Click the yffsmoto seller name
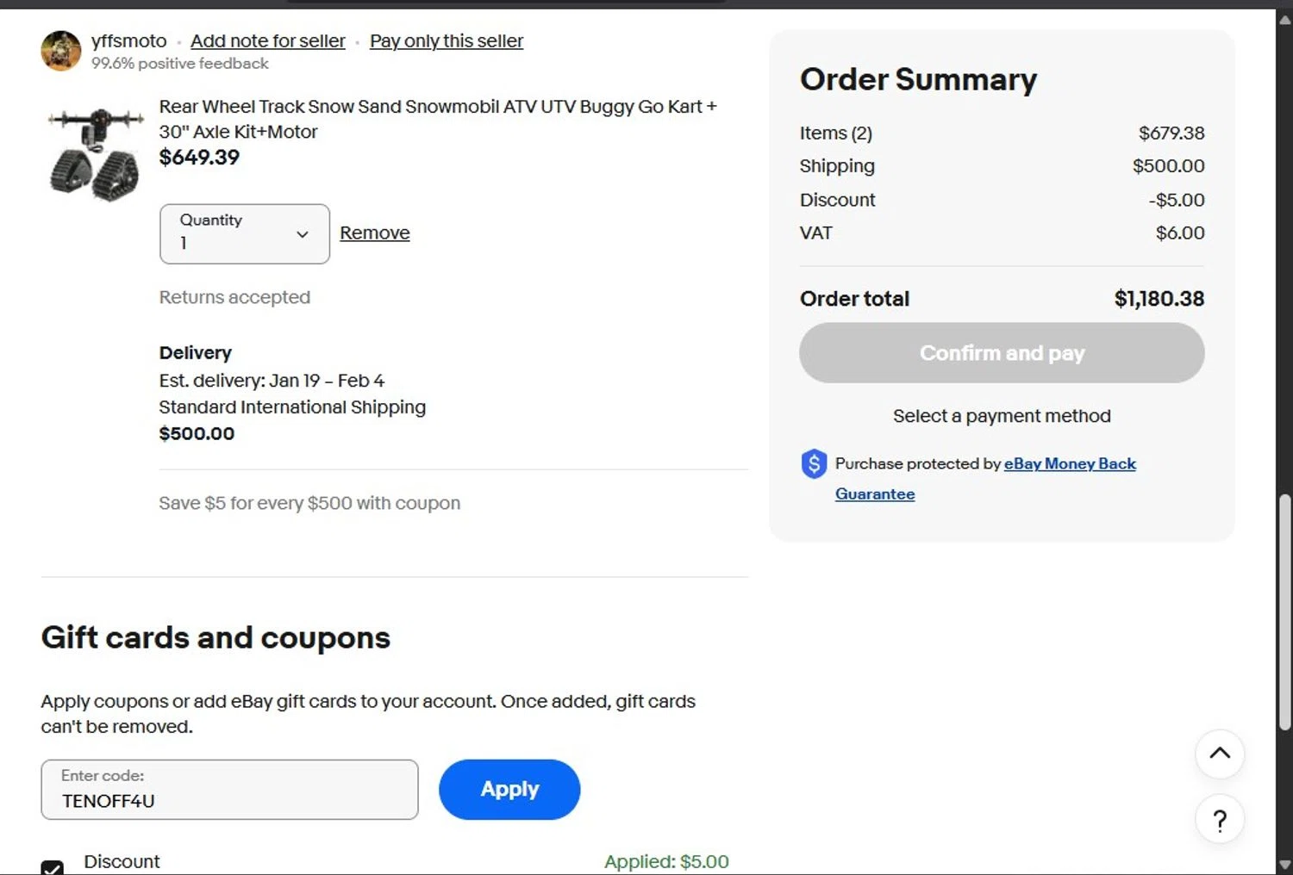This screenshot has width=1293, height=875. [128, 40]
